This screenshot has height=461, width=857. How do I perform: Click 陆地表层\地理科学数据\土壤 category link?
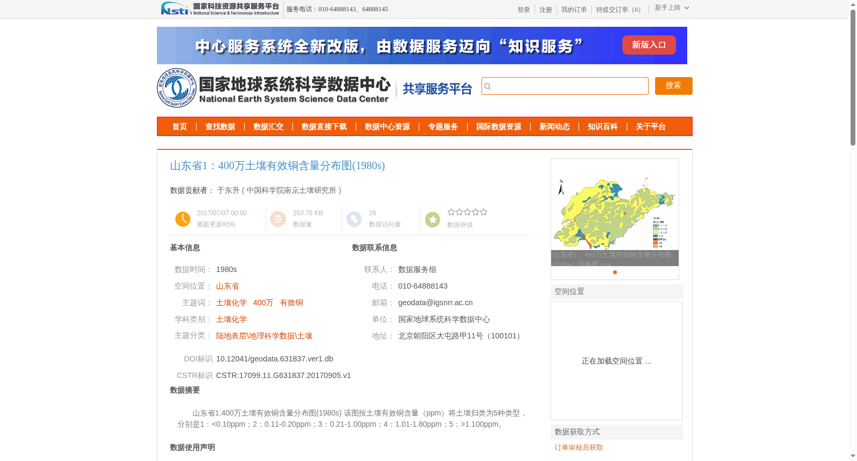tap(264, 336)
